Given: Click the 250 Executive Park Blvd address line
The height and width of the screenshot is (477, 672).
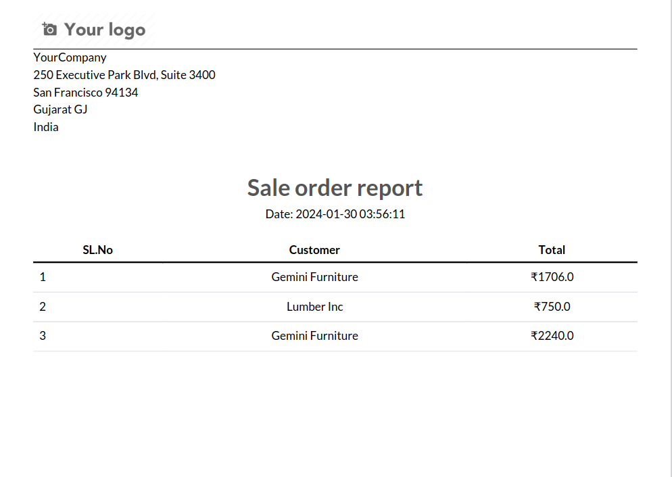Looking at the screenshot, I should (124, 75).
